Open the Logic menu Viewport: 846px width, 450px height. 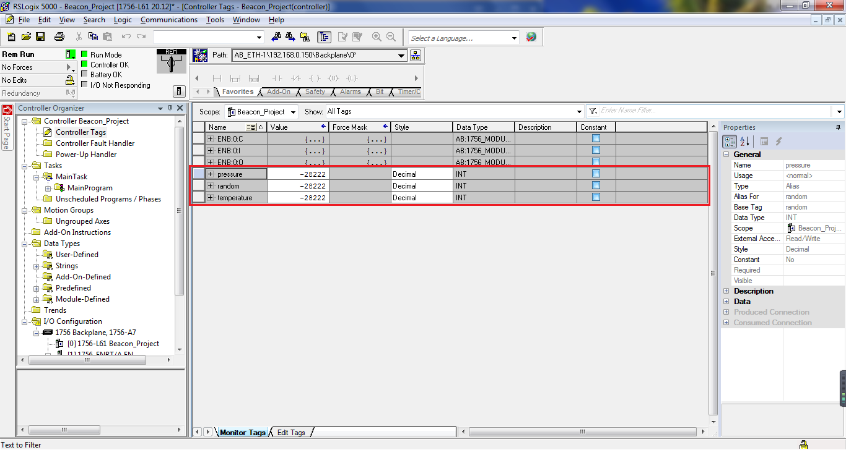point(123,20)
